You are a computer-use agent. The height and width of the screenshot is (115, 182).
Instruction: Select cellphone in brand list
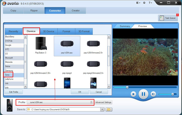click(x=14, y=79)
